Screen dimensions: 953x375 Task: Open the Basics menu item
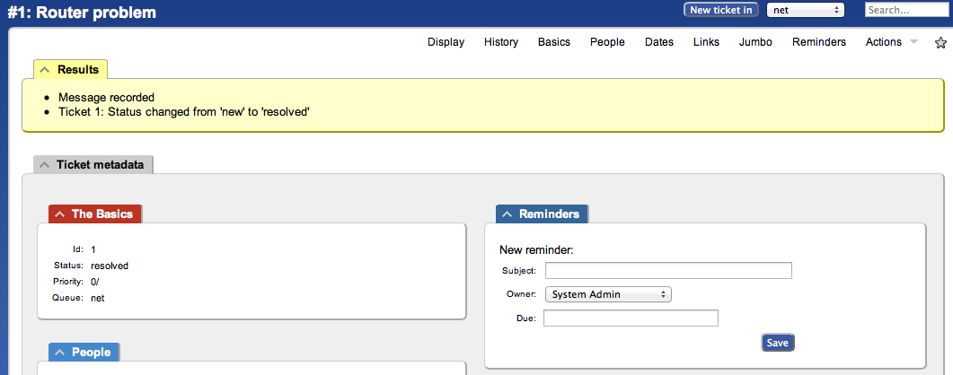click(554, 42)
